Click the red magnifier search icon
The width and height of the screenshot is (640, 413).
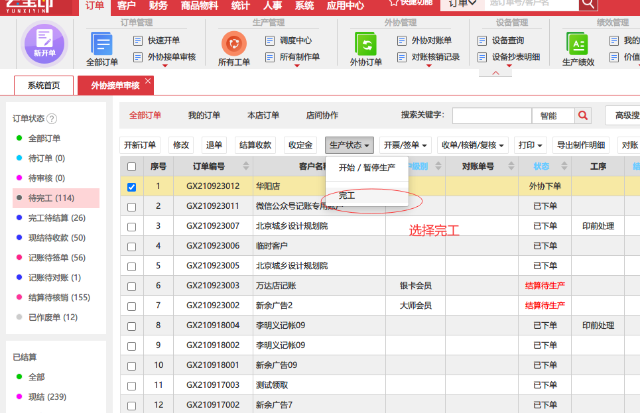coord(583,115)
